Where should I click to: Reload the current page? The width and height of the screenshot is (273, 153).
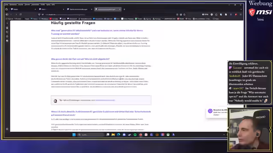click(20, 14)
